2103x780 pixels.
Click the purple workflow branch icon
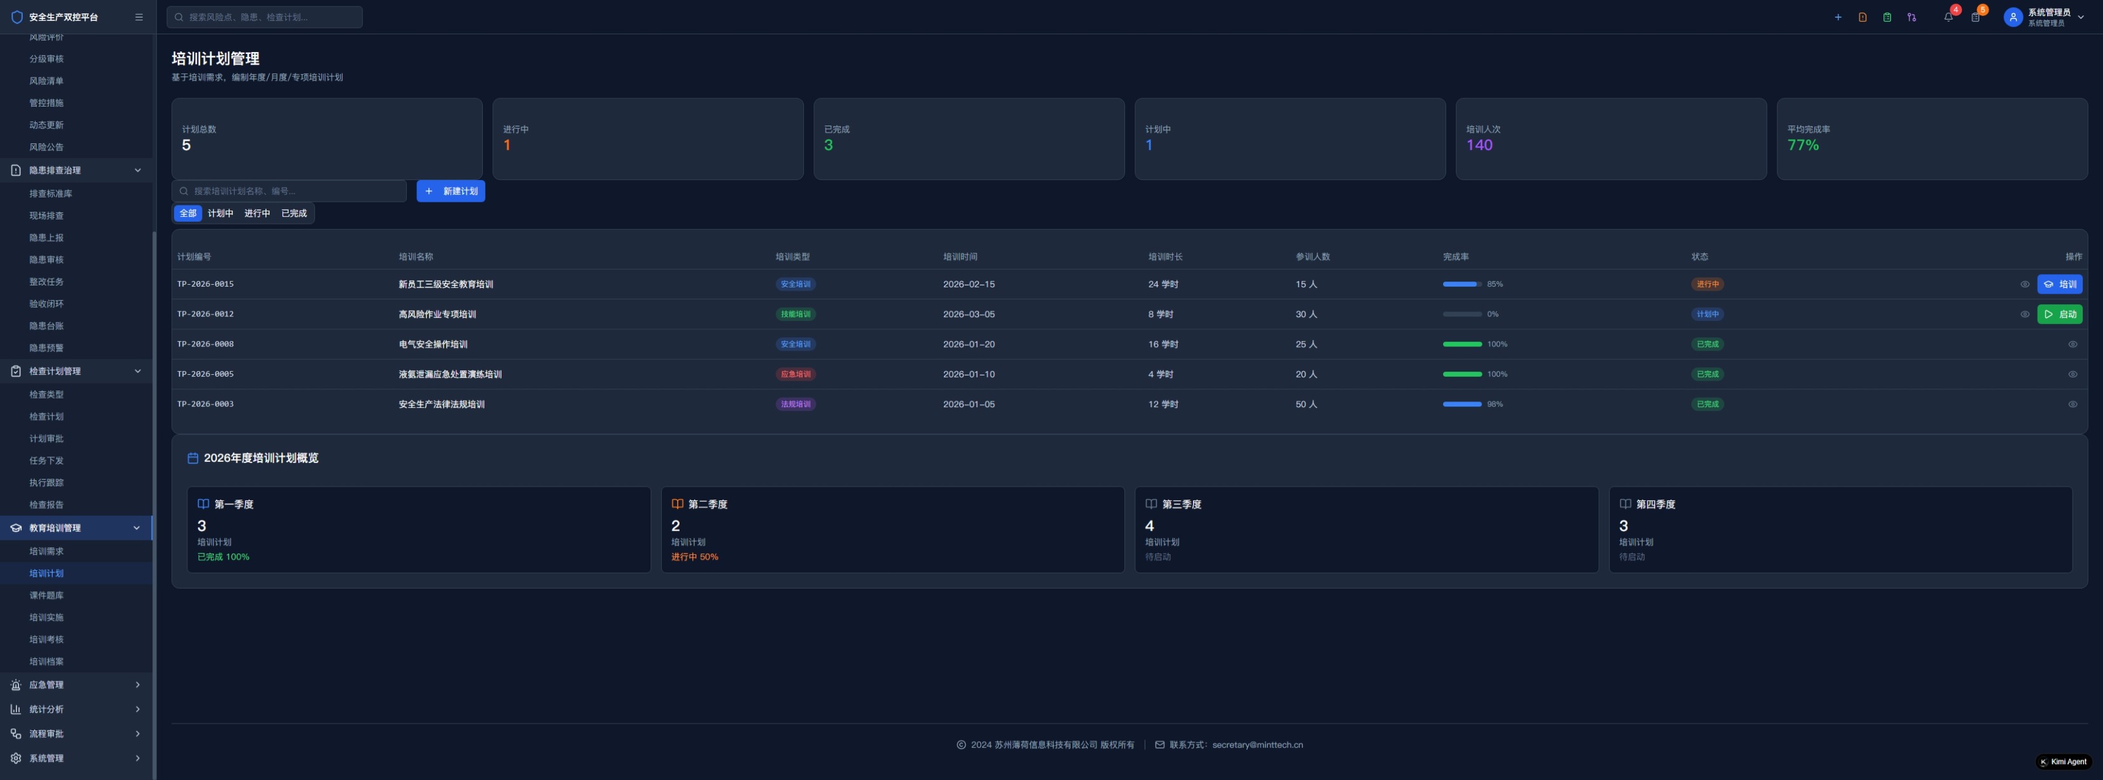pos(1911,17)
